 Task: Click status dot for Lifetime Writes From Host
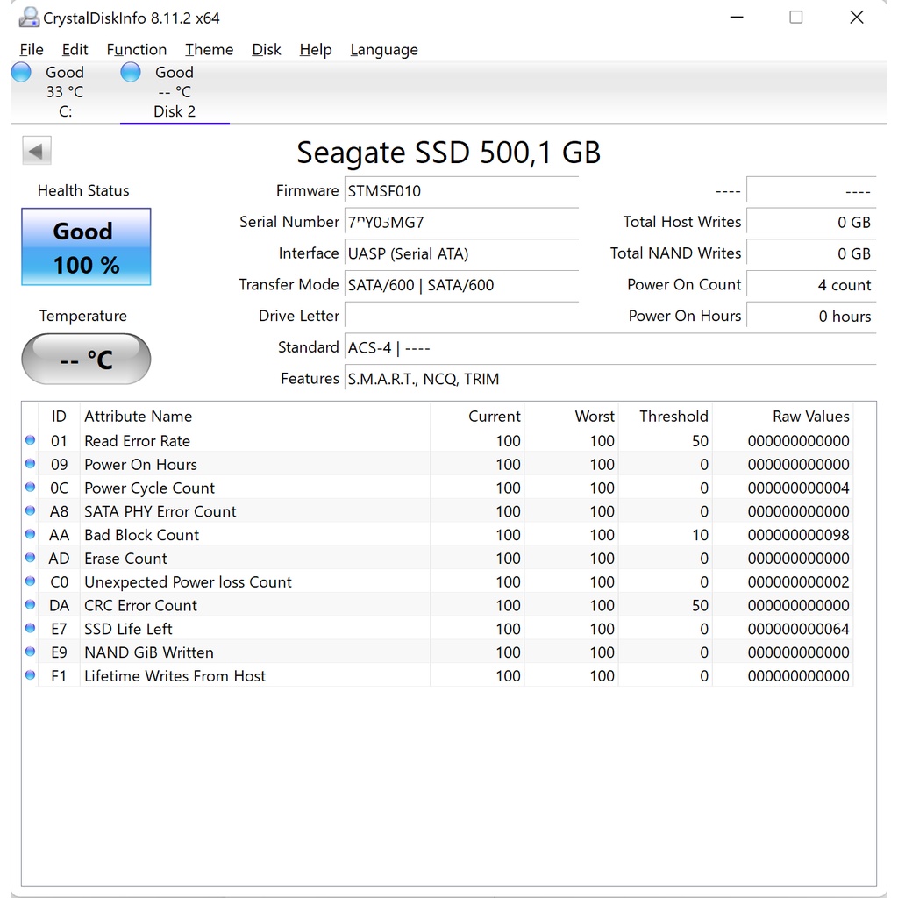click(x=31, y=674)
